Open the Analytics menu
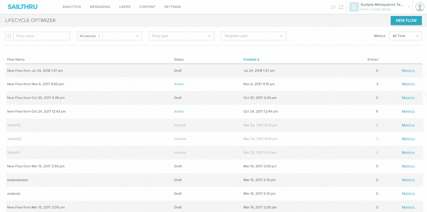The width and height of the screenshot is (427, 212). (x=72, y=7)
